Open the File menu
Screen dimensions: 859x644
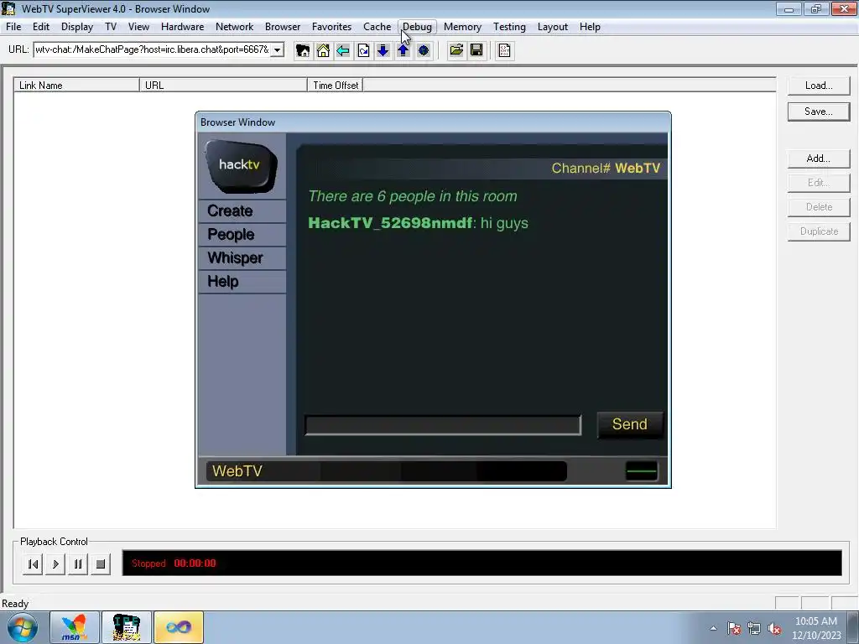point(13,27)
